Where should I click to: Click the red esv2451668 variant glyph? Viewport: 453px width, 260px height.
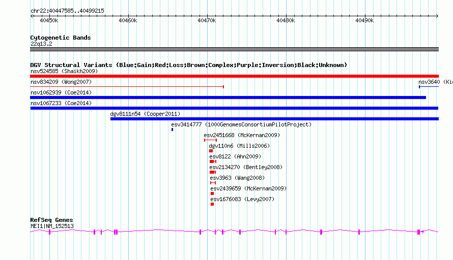(210, 140)
